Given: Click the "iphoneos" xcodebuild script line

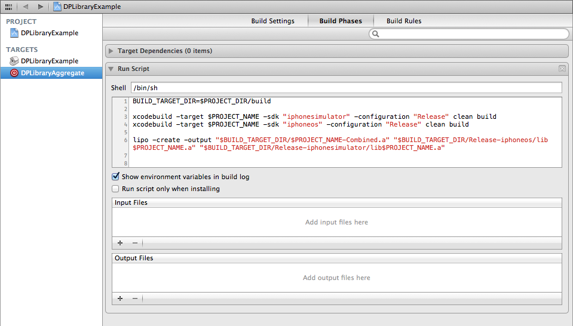Looking at the screenshot, I should pyautogui.click(x=301, y=124).
